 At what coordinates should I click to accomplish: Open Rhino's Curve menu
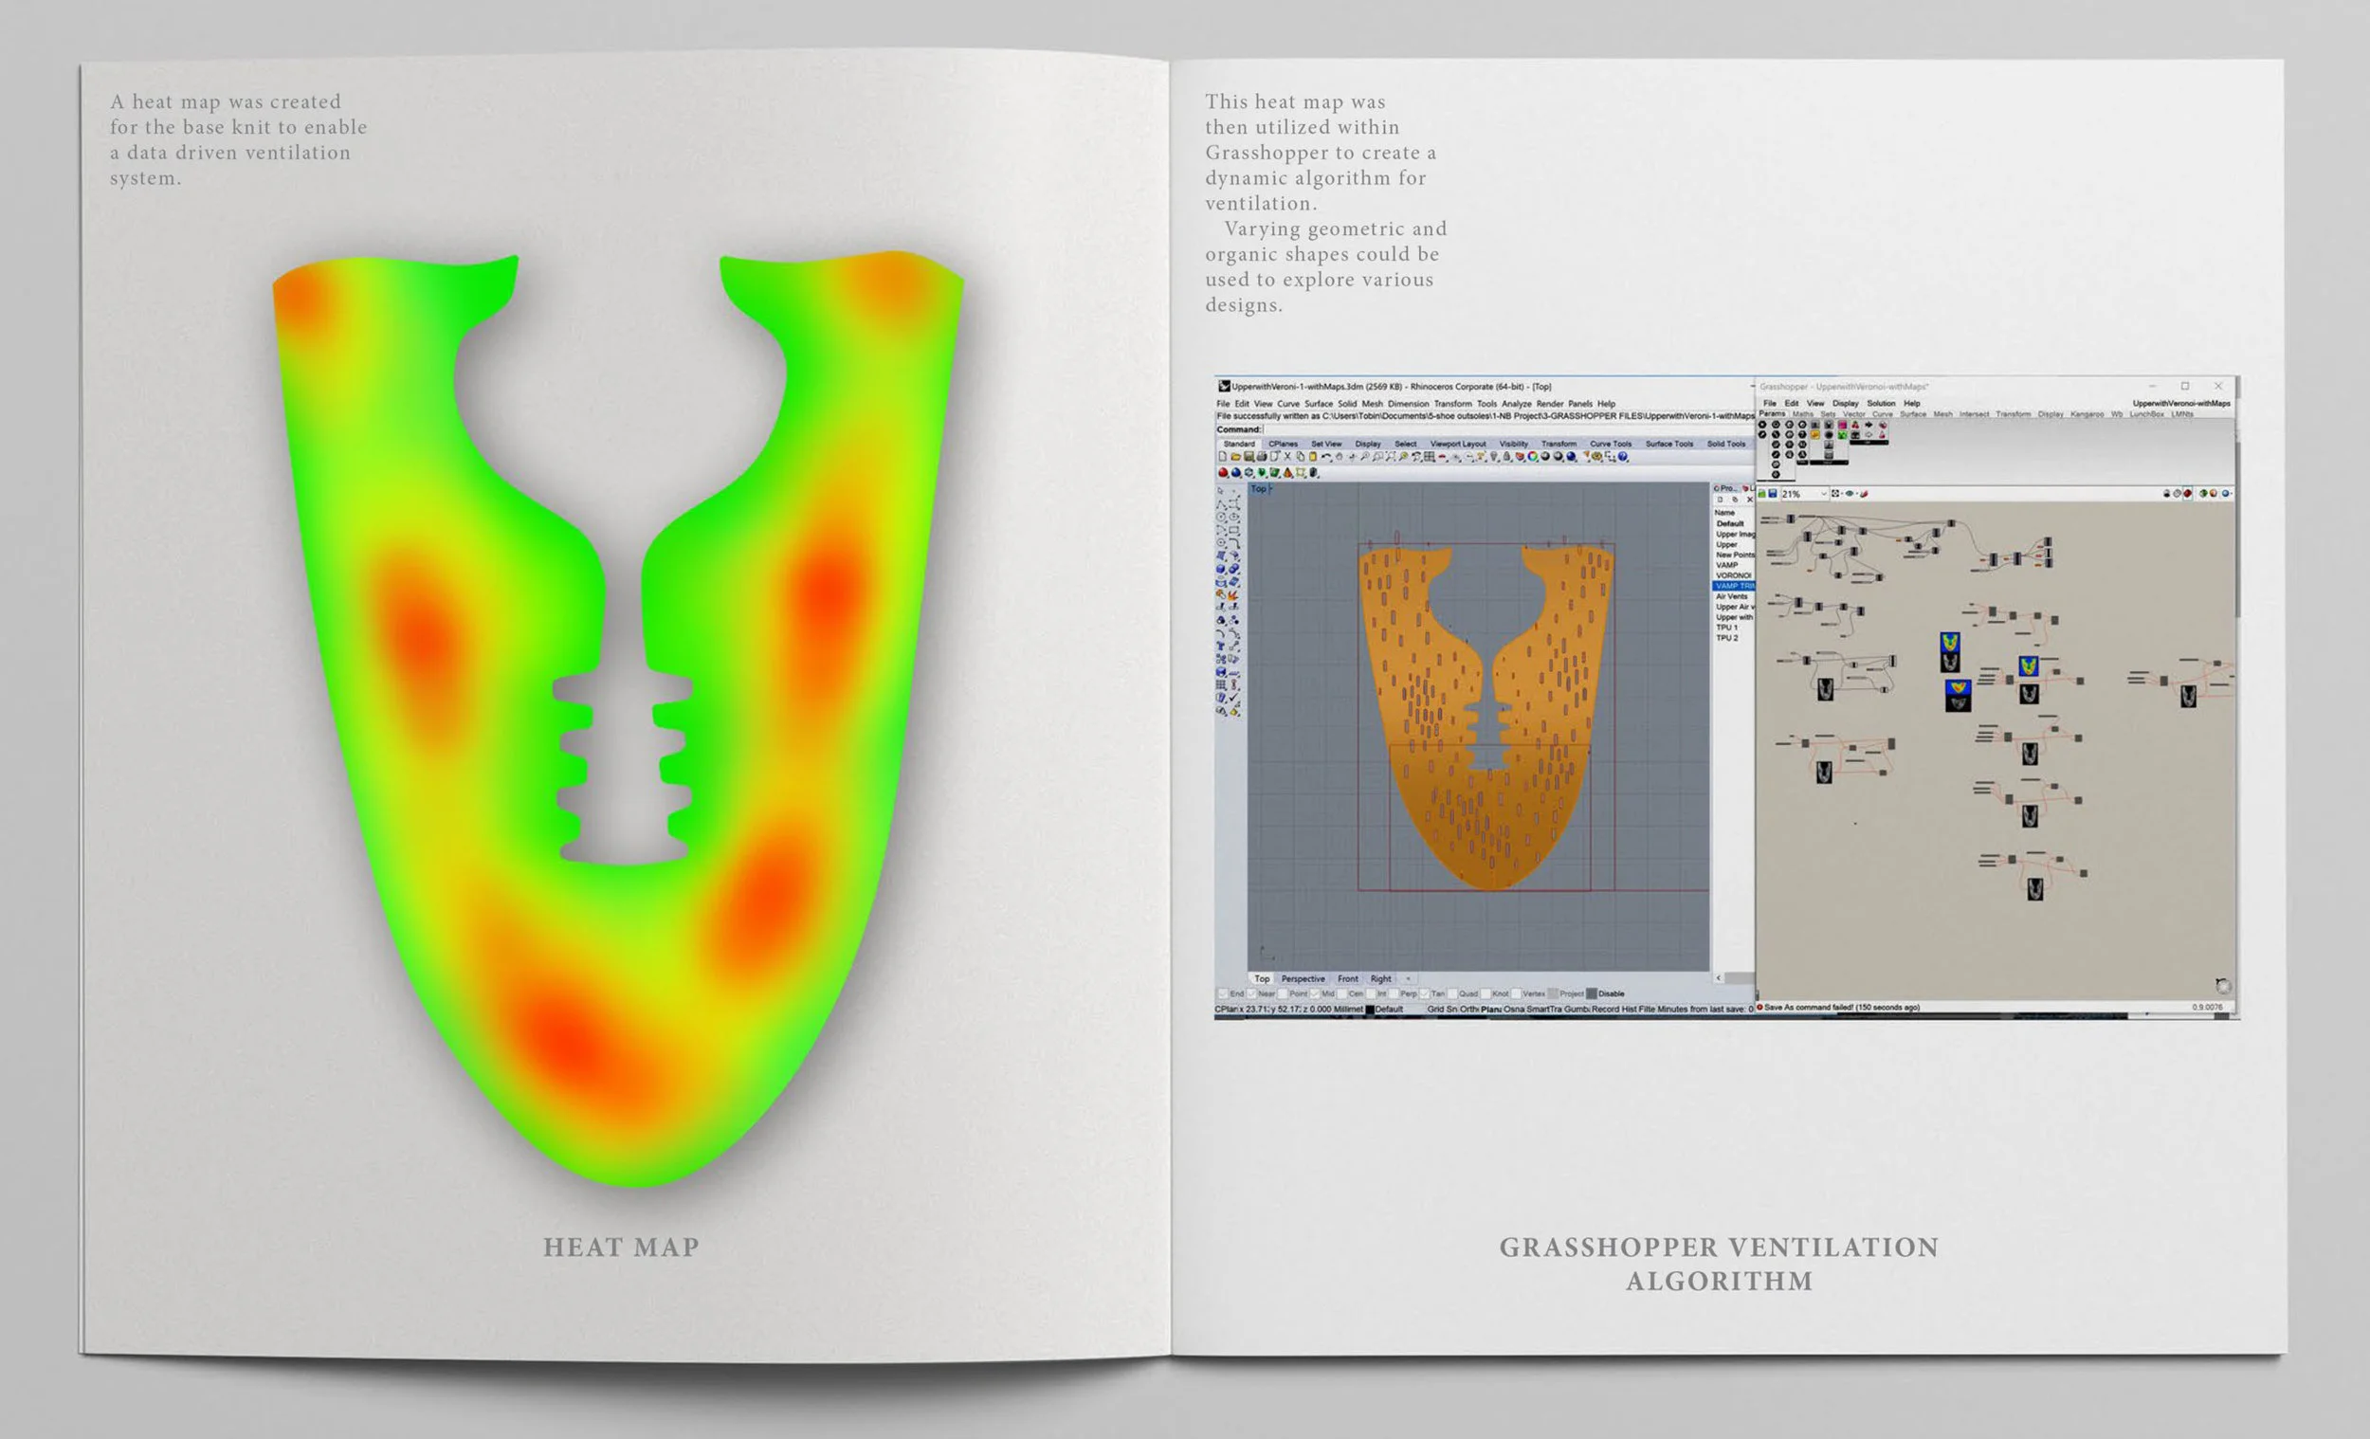coord(1288,404)
